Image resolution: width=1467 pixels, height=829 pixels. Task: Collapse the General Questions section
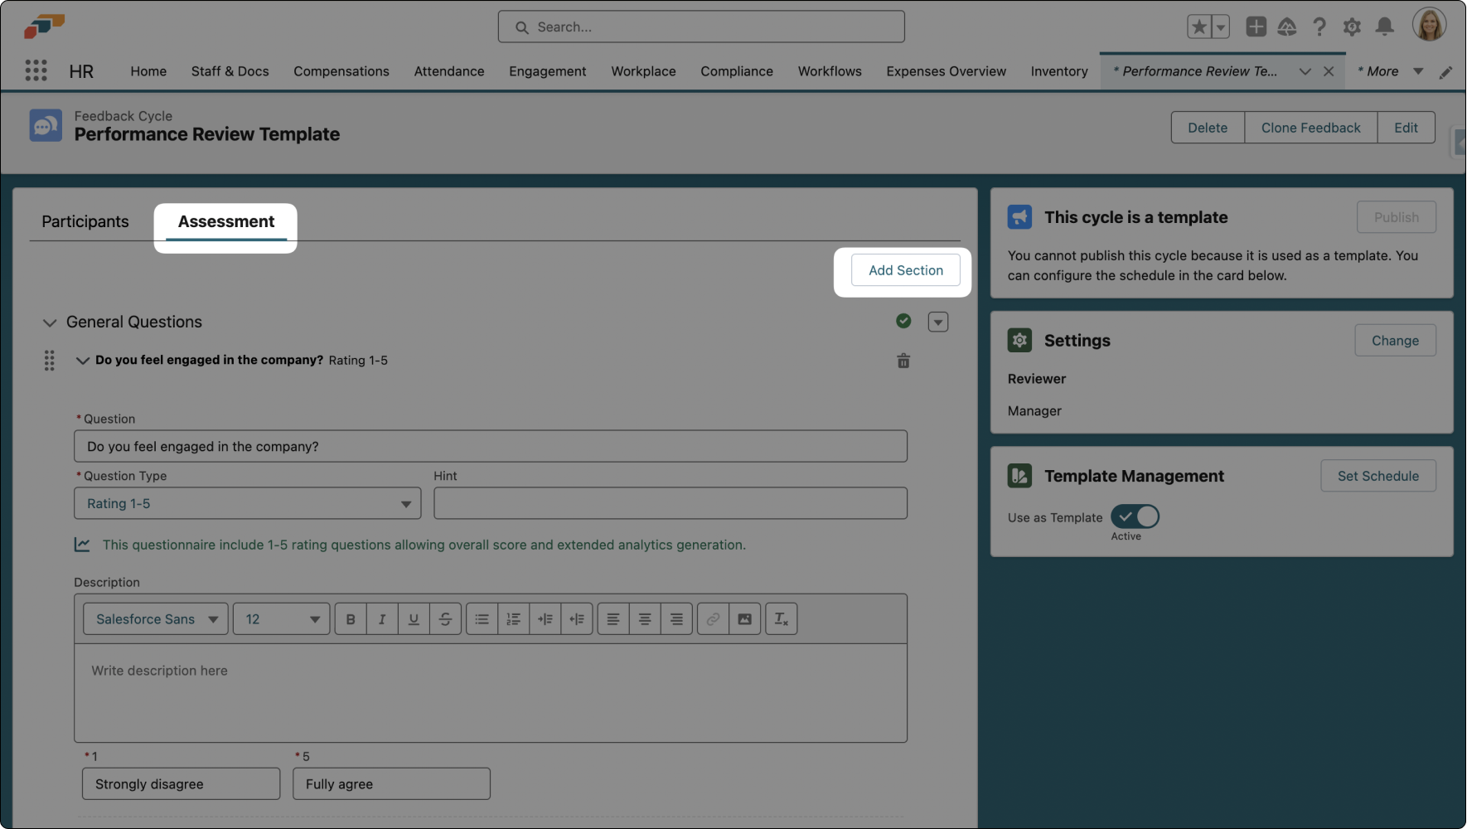50,322
